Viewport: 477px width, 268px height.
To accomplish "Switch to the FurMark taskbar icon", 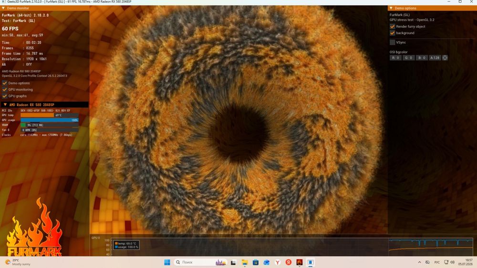I will coord(300,262).
